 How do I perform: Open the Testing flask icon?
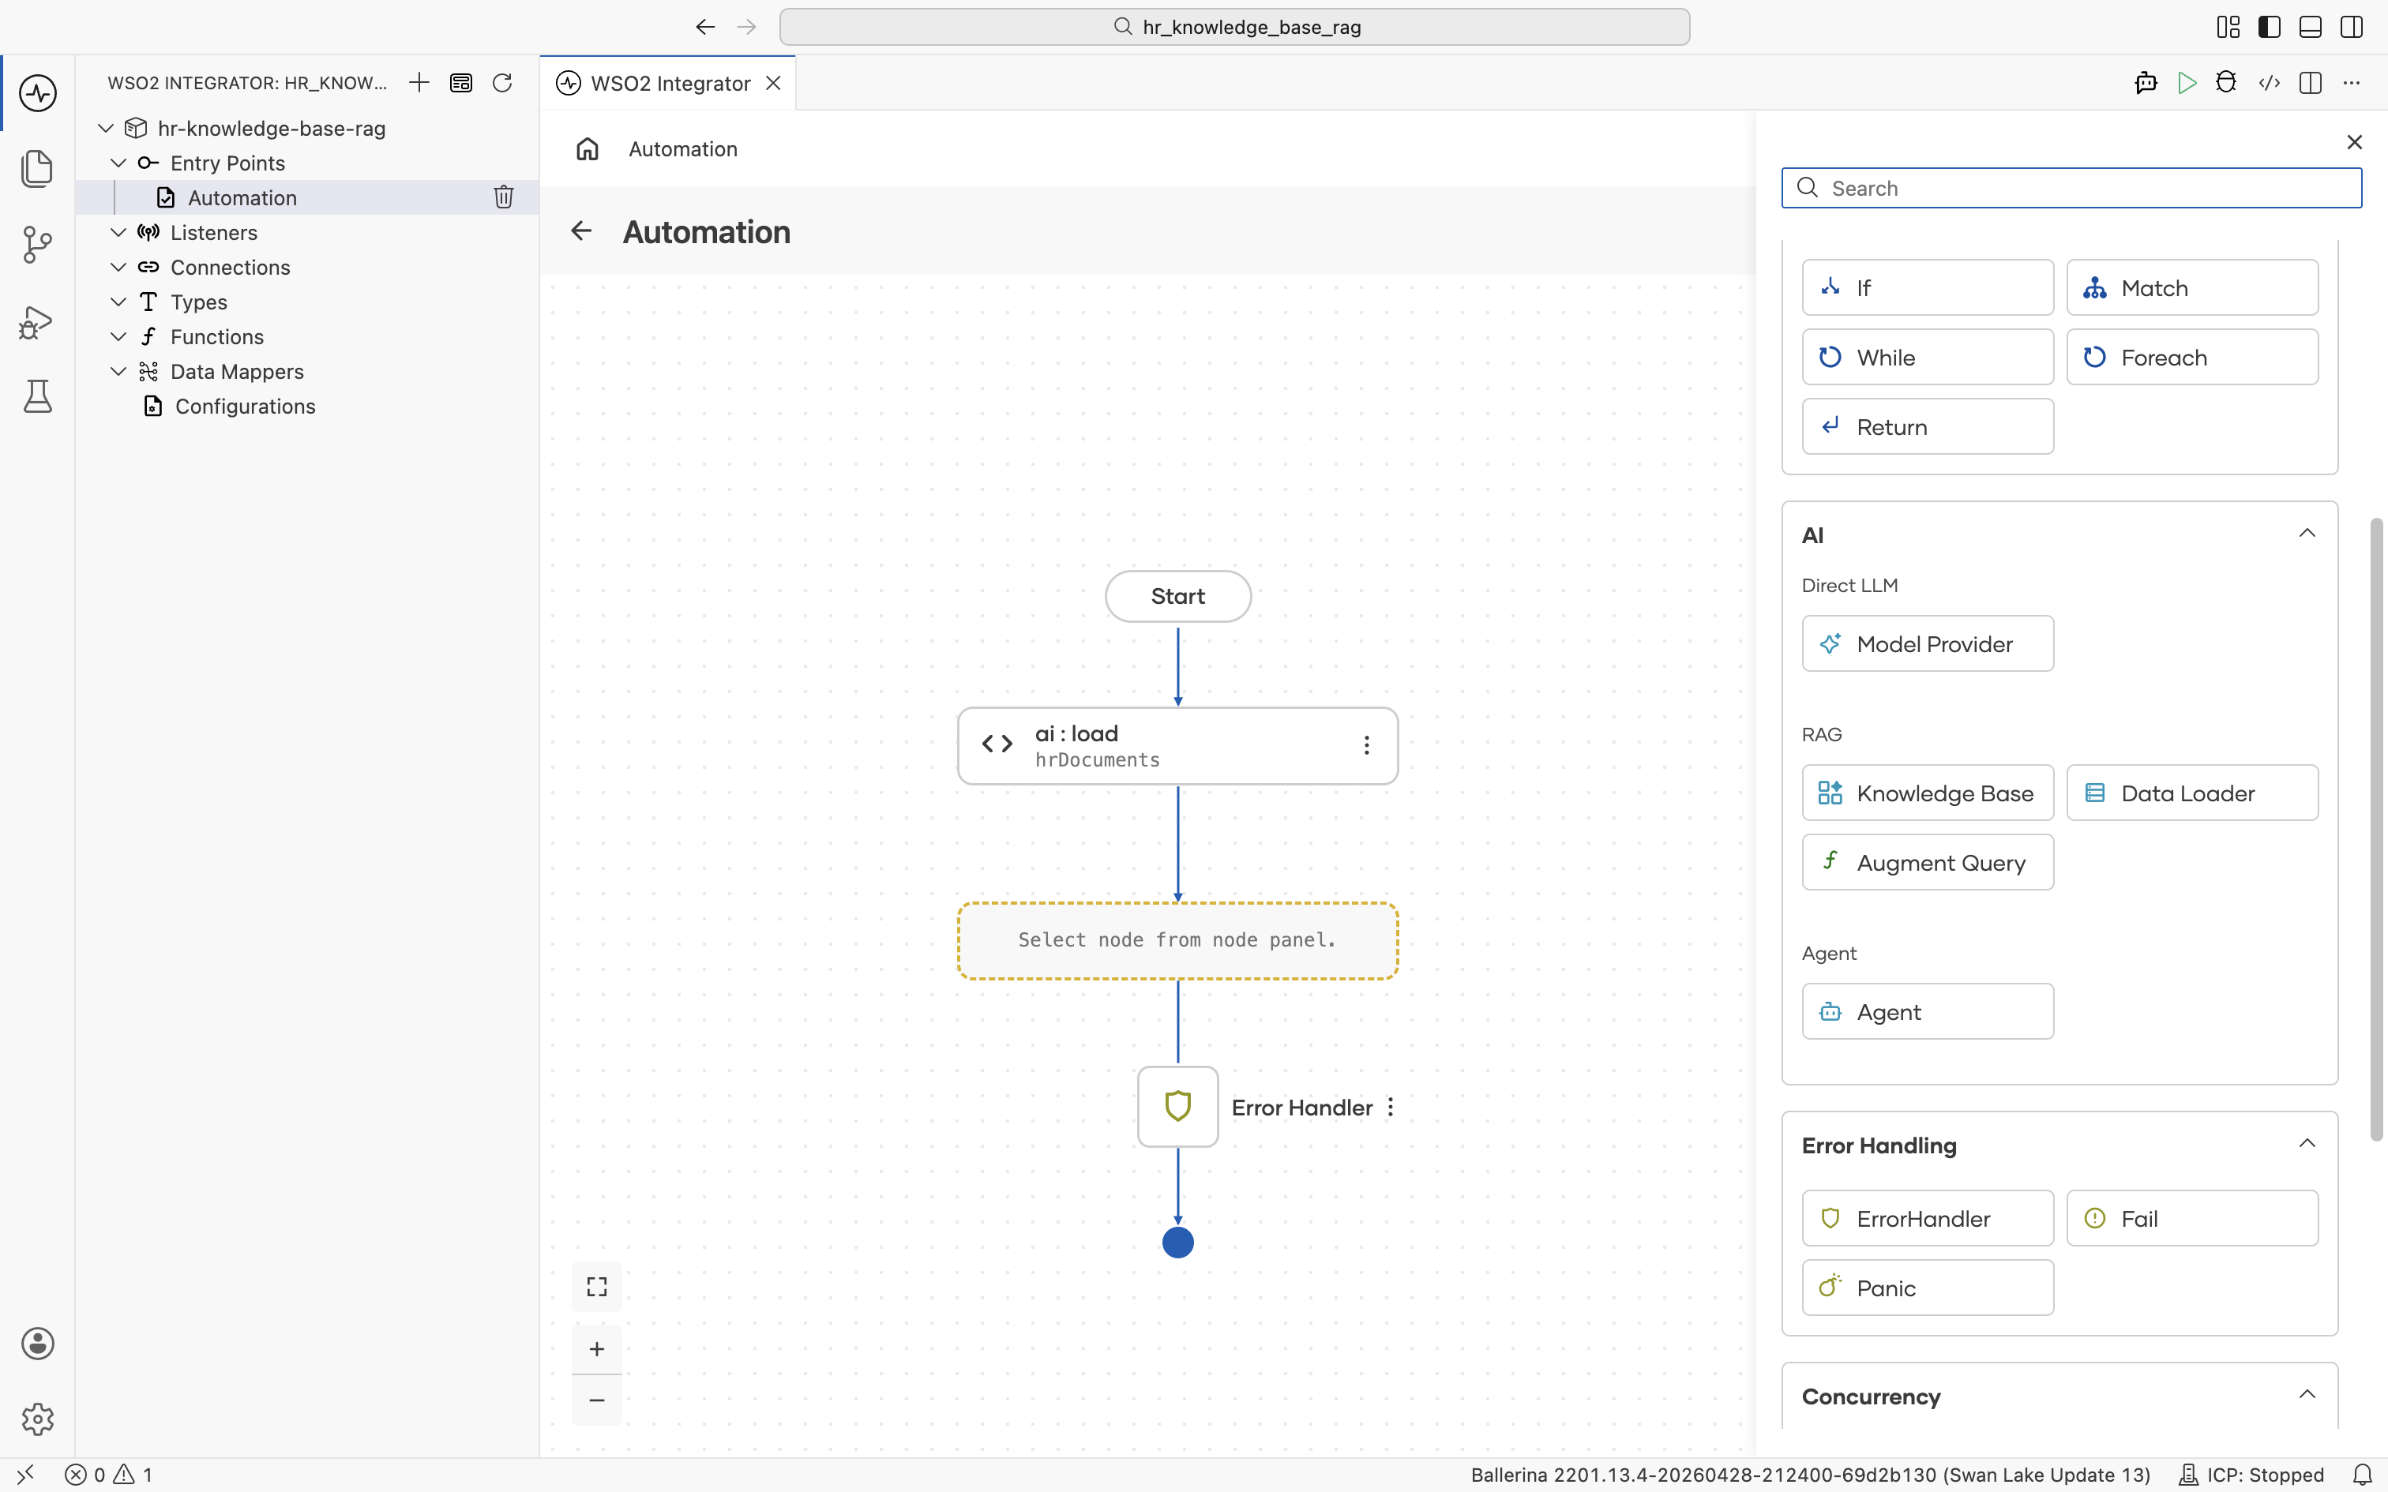pos(37,396)
